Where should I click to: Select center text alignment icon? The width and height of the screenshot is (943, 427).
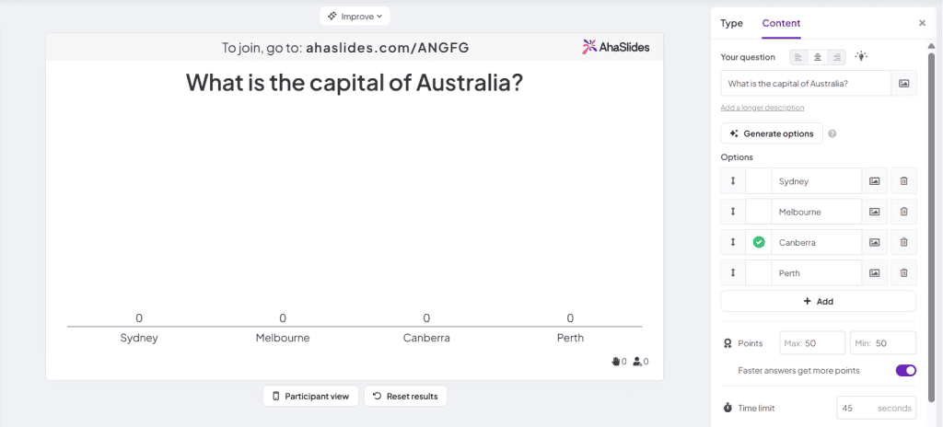818,57
